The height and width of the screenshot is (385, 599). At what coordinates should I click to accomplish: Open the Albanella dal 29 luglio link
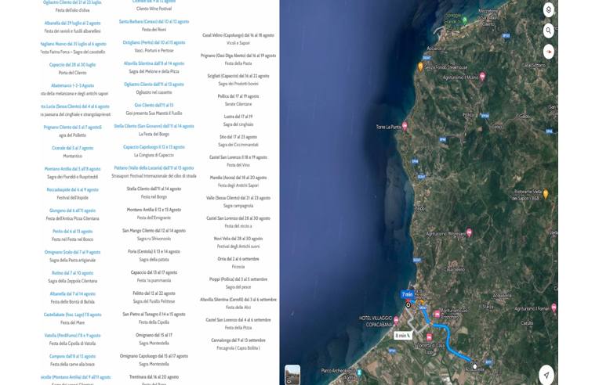[x=71, y=23]
